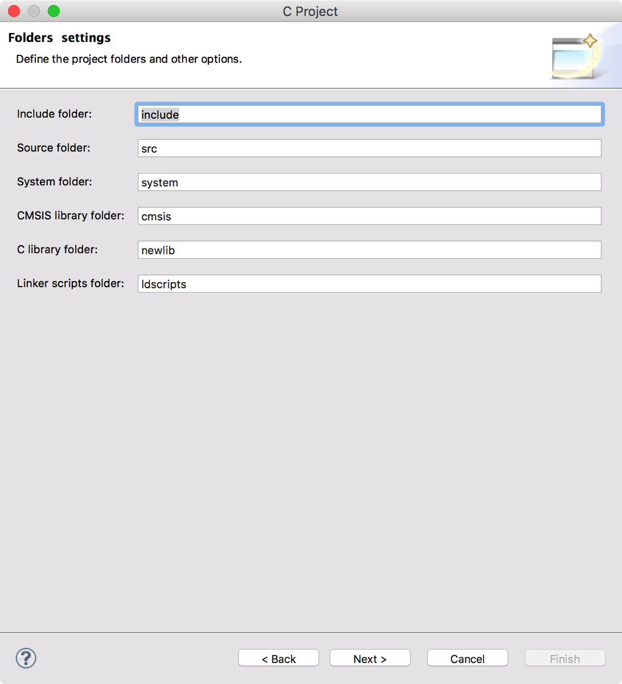
Task: Click the 'Source folder:' label
Action: 54,148
